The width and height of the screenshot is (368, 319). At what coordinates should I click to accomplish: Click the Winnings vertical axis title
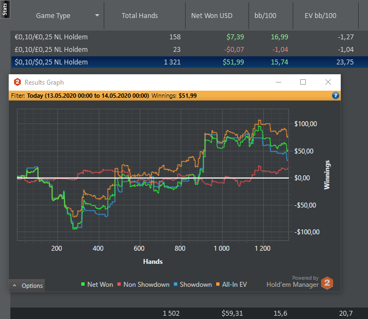tap(327, 175)
